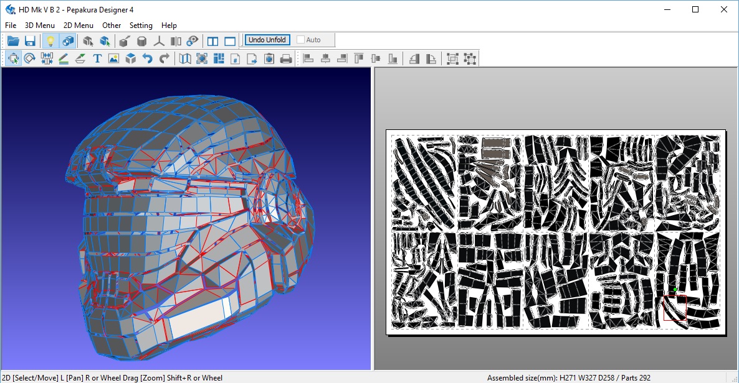Click the blue arrange parts layout icon
Image resolution: width=739 pixels, height=383 pixels.
tap(219, 58)
